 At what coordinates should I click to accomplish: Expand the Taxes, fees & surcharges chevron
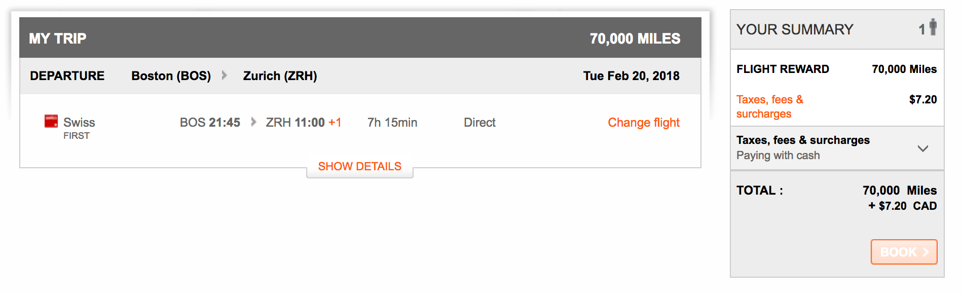(x=922, y=148)
